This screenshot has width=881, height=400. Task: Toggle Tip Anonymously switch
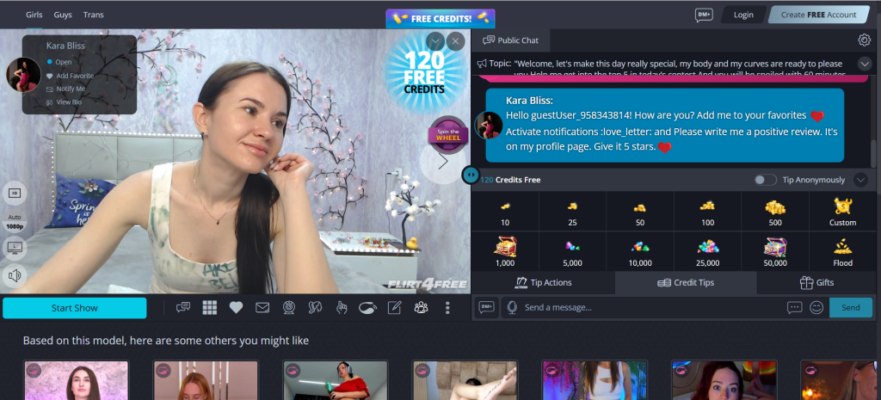(x=765, y=180)
